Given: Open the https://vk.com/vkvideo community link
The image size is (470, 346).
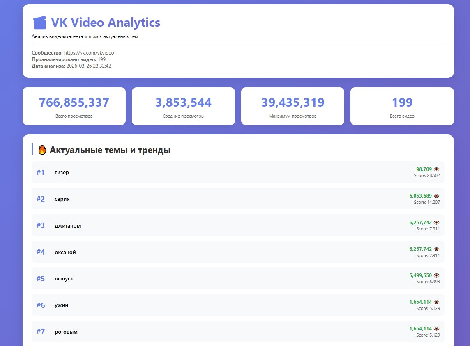Looking at the screenshot, I should pos(89,53).
